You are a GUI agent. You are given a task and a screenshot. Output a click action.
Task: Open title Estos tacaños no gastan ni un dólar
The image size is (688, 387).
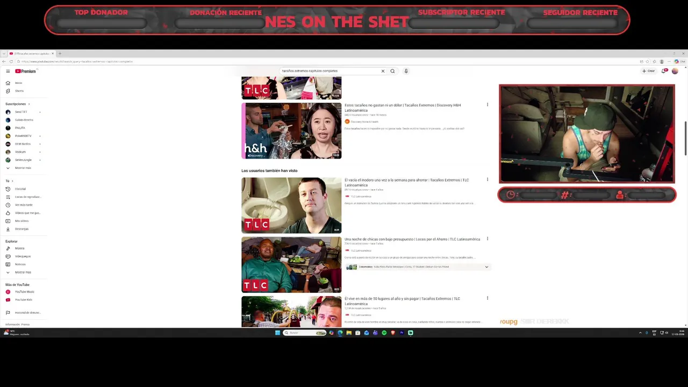tap(403, 107)
